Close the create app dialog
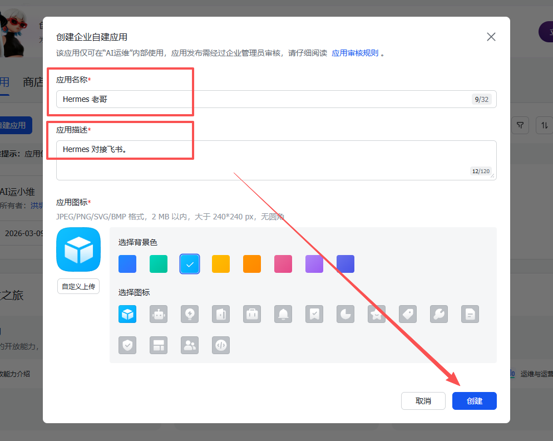The image size is (553, 441). pyautogui.click(x=491, y=37)
